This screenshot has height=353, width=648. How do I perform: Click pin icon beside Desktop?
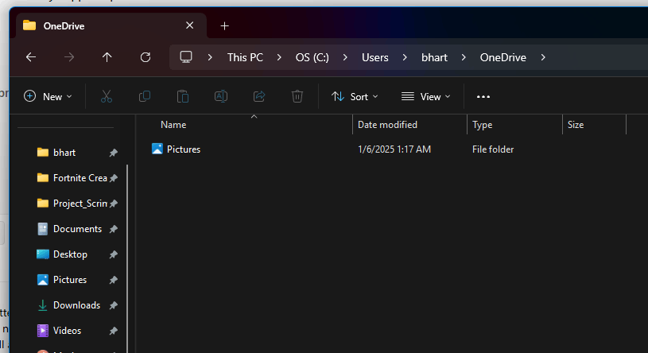[113, 254]
